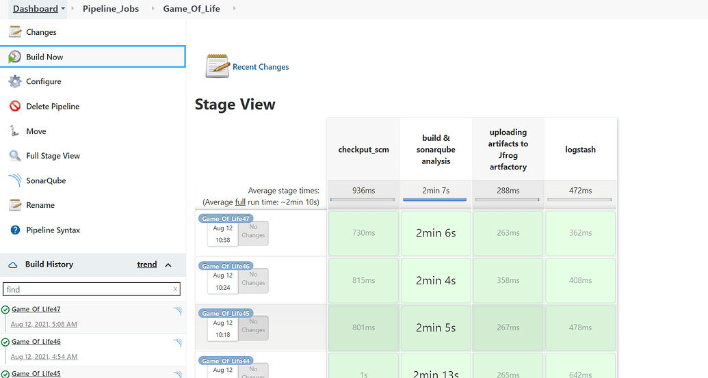708x378 pixels.
Task: Open the build history trend link
Action: pyautogui.click(x=147, y=265)
